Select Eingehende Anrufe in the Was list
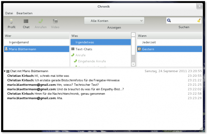 pos(91,61)
